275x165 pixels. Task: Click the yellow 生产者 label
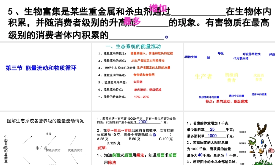point(204,76)
